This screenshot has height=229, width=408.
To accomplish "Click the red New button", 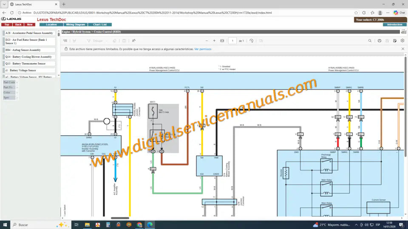I will 30,25.
